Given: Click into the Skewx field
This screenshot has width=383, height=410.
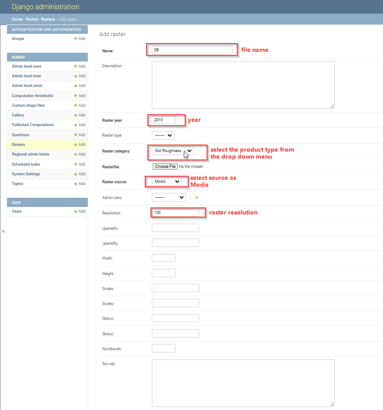Looking at the screenshot, I should click(x=175, y=318).
